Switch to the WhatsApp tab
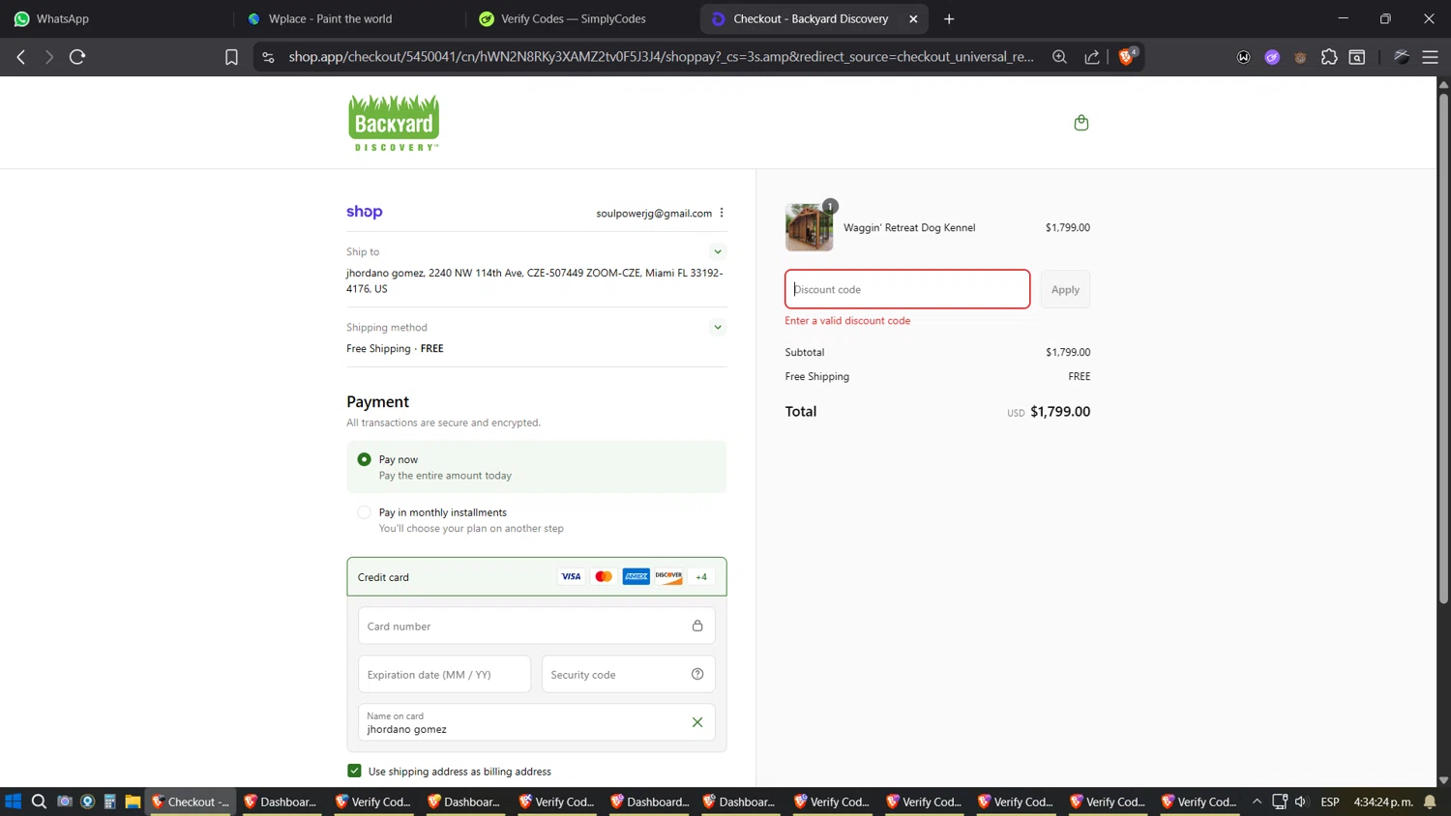Viewport: 1451px width, 816px height. coord(116,18)
